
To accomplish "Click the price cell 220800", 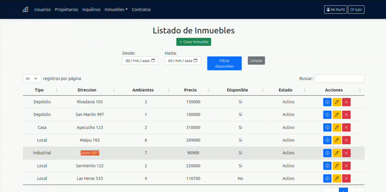I will 193,165.
